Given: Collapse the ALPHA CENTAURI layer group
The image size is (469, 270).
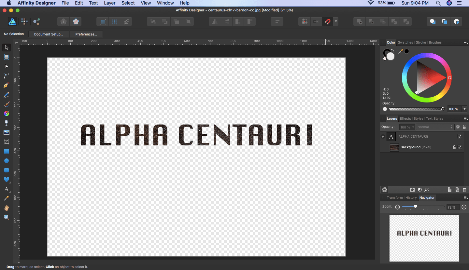Looking at the screenshot, I should tap(383, 137).
